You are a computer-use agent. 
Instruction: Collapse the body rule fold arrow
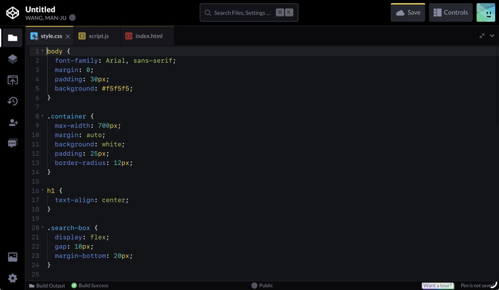[x=43, y=51]
